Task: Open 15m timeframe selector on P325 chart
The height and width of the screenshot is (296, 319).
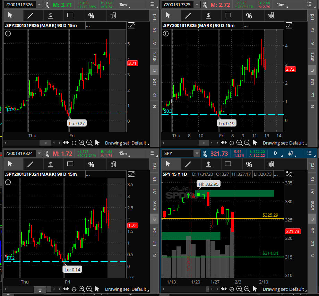Action: 282,5
